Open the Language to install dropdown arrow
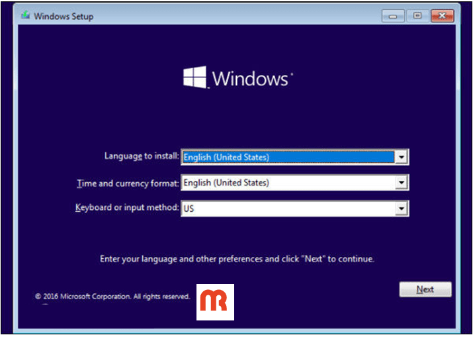The image size is (473, 337). click(401, 157)
